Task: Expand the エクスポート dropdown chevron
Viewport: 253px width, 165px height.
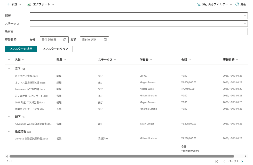Action: [x=53, y=5]
